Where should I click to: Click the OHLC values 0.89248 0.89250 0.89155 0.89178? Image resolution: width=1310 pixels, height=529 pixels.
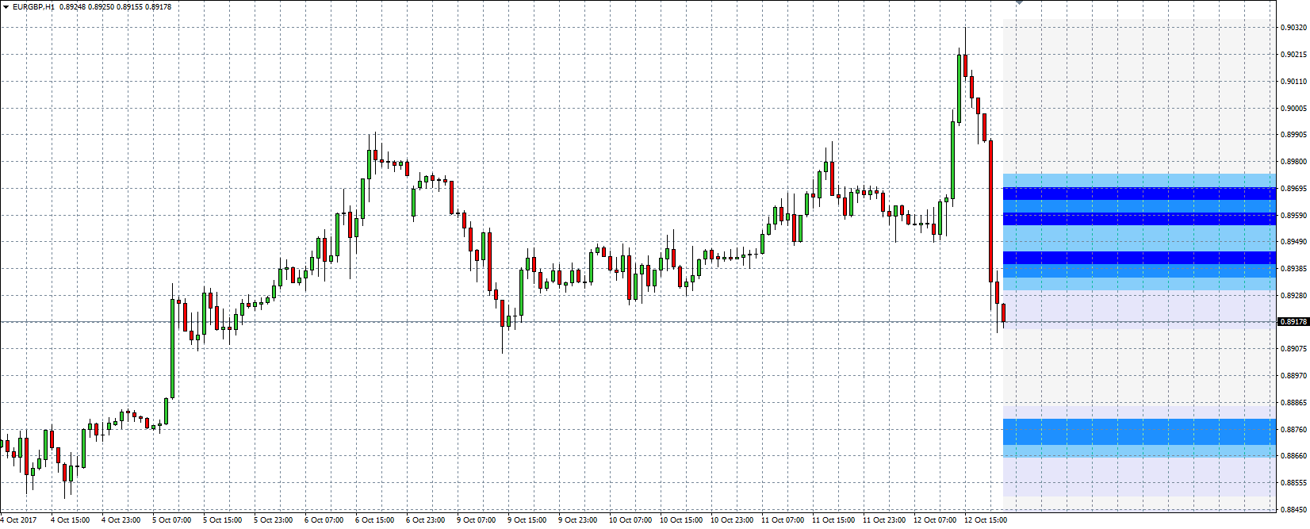(x=116, y=7)
